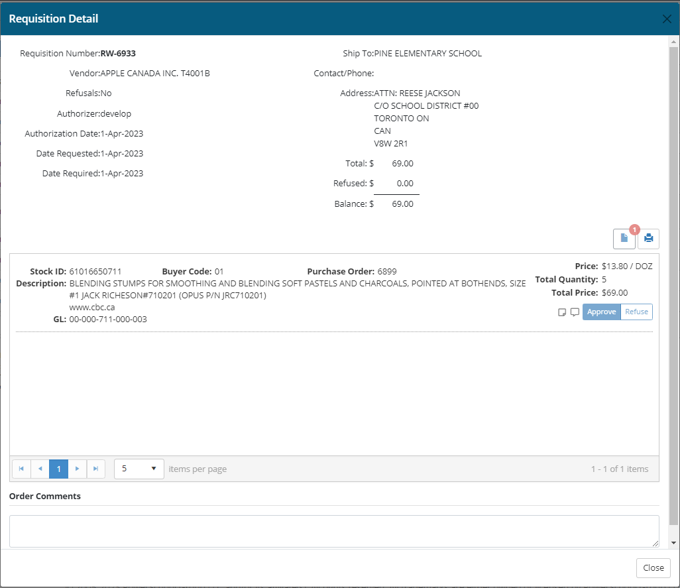Click inside the Order Comments text box
680x588 pixels.
(x=334, y=531)
